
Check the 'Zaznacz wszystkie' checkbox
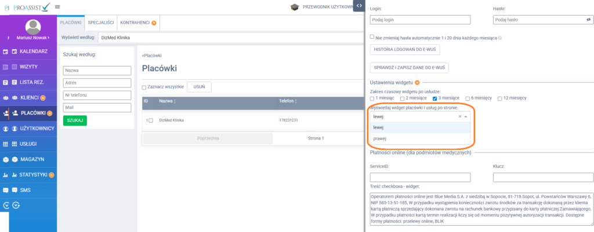(x=144, y=87)
